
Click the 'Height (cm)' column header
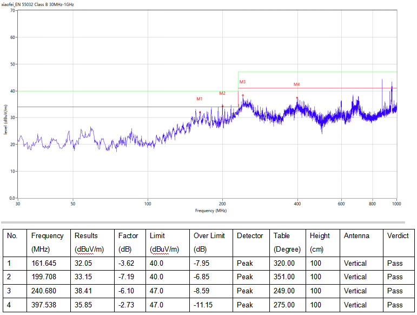[323, 243]
